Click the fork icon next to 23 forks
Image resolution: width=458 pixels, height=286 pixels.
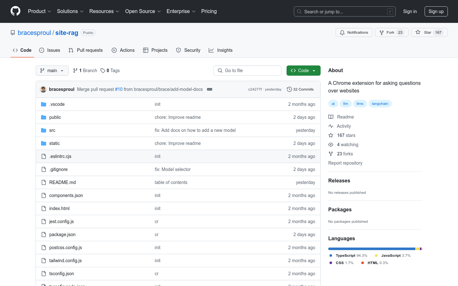coord(331,154)
